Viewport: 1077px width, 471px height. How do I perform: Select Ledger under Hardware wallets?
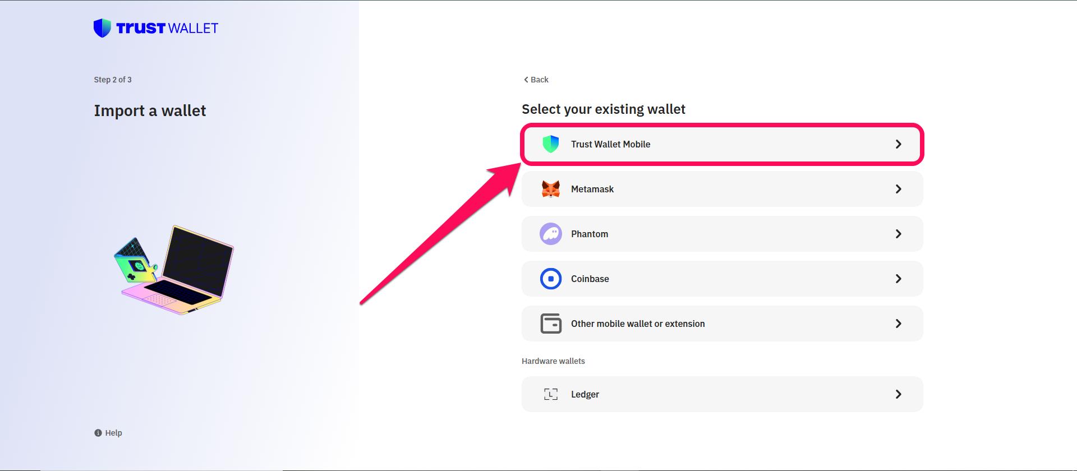[x=722, y=394]
